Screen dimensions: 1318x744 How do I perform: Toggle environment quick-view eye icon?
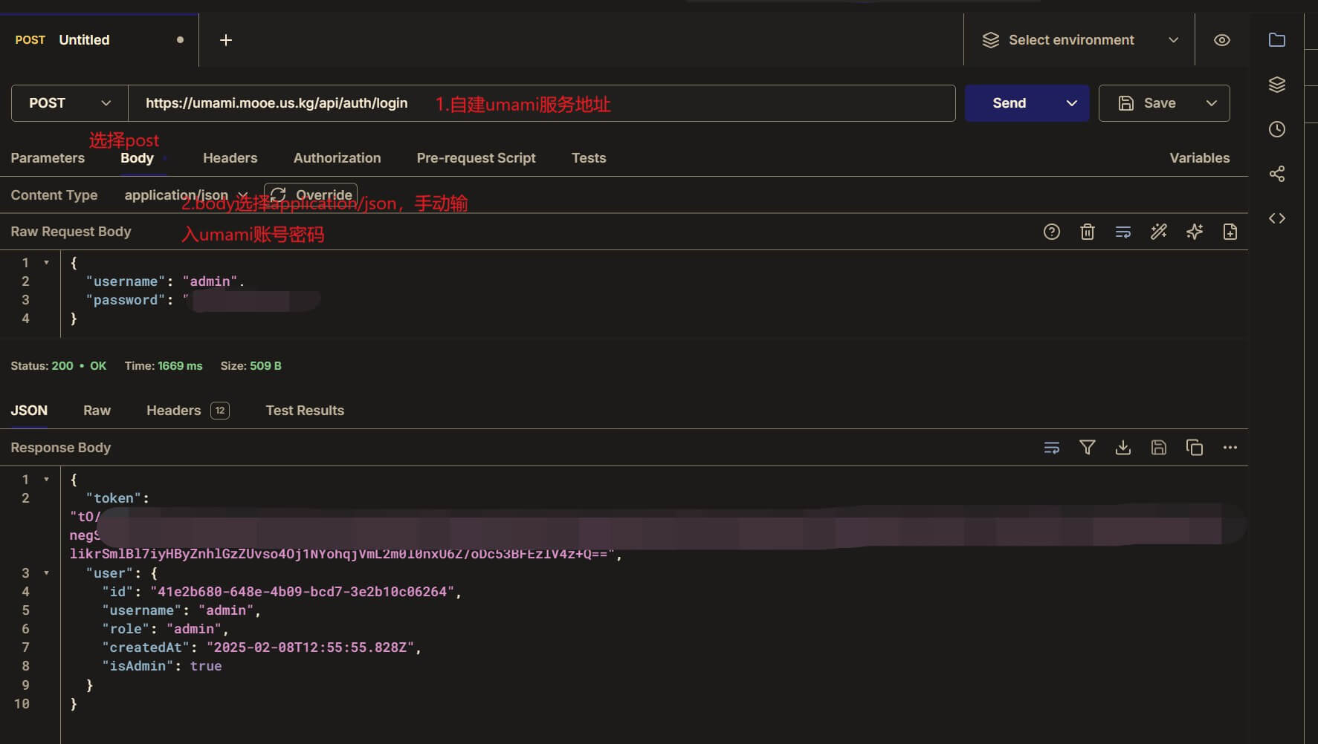click(1221, 40)
